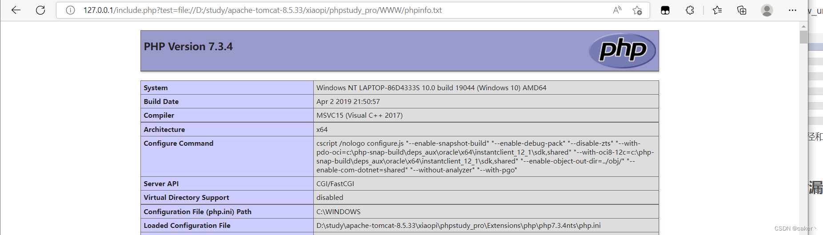The image size is (823, 235).
Task: Add this page to favorites
Action: [x=637, y=10]
